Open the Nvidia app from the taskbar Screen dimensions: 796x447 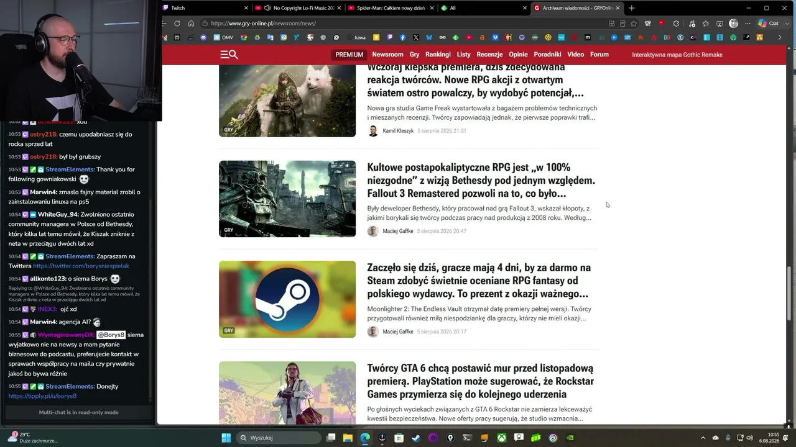pos(570,438)
